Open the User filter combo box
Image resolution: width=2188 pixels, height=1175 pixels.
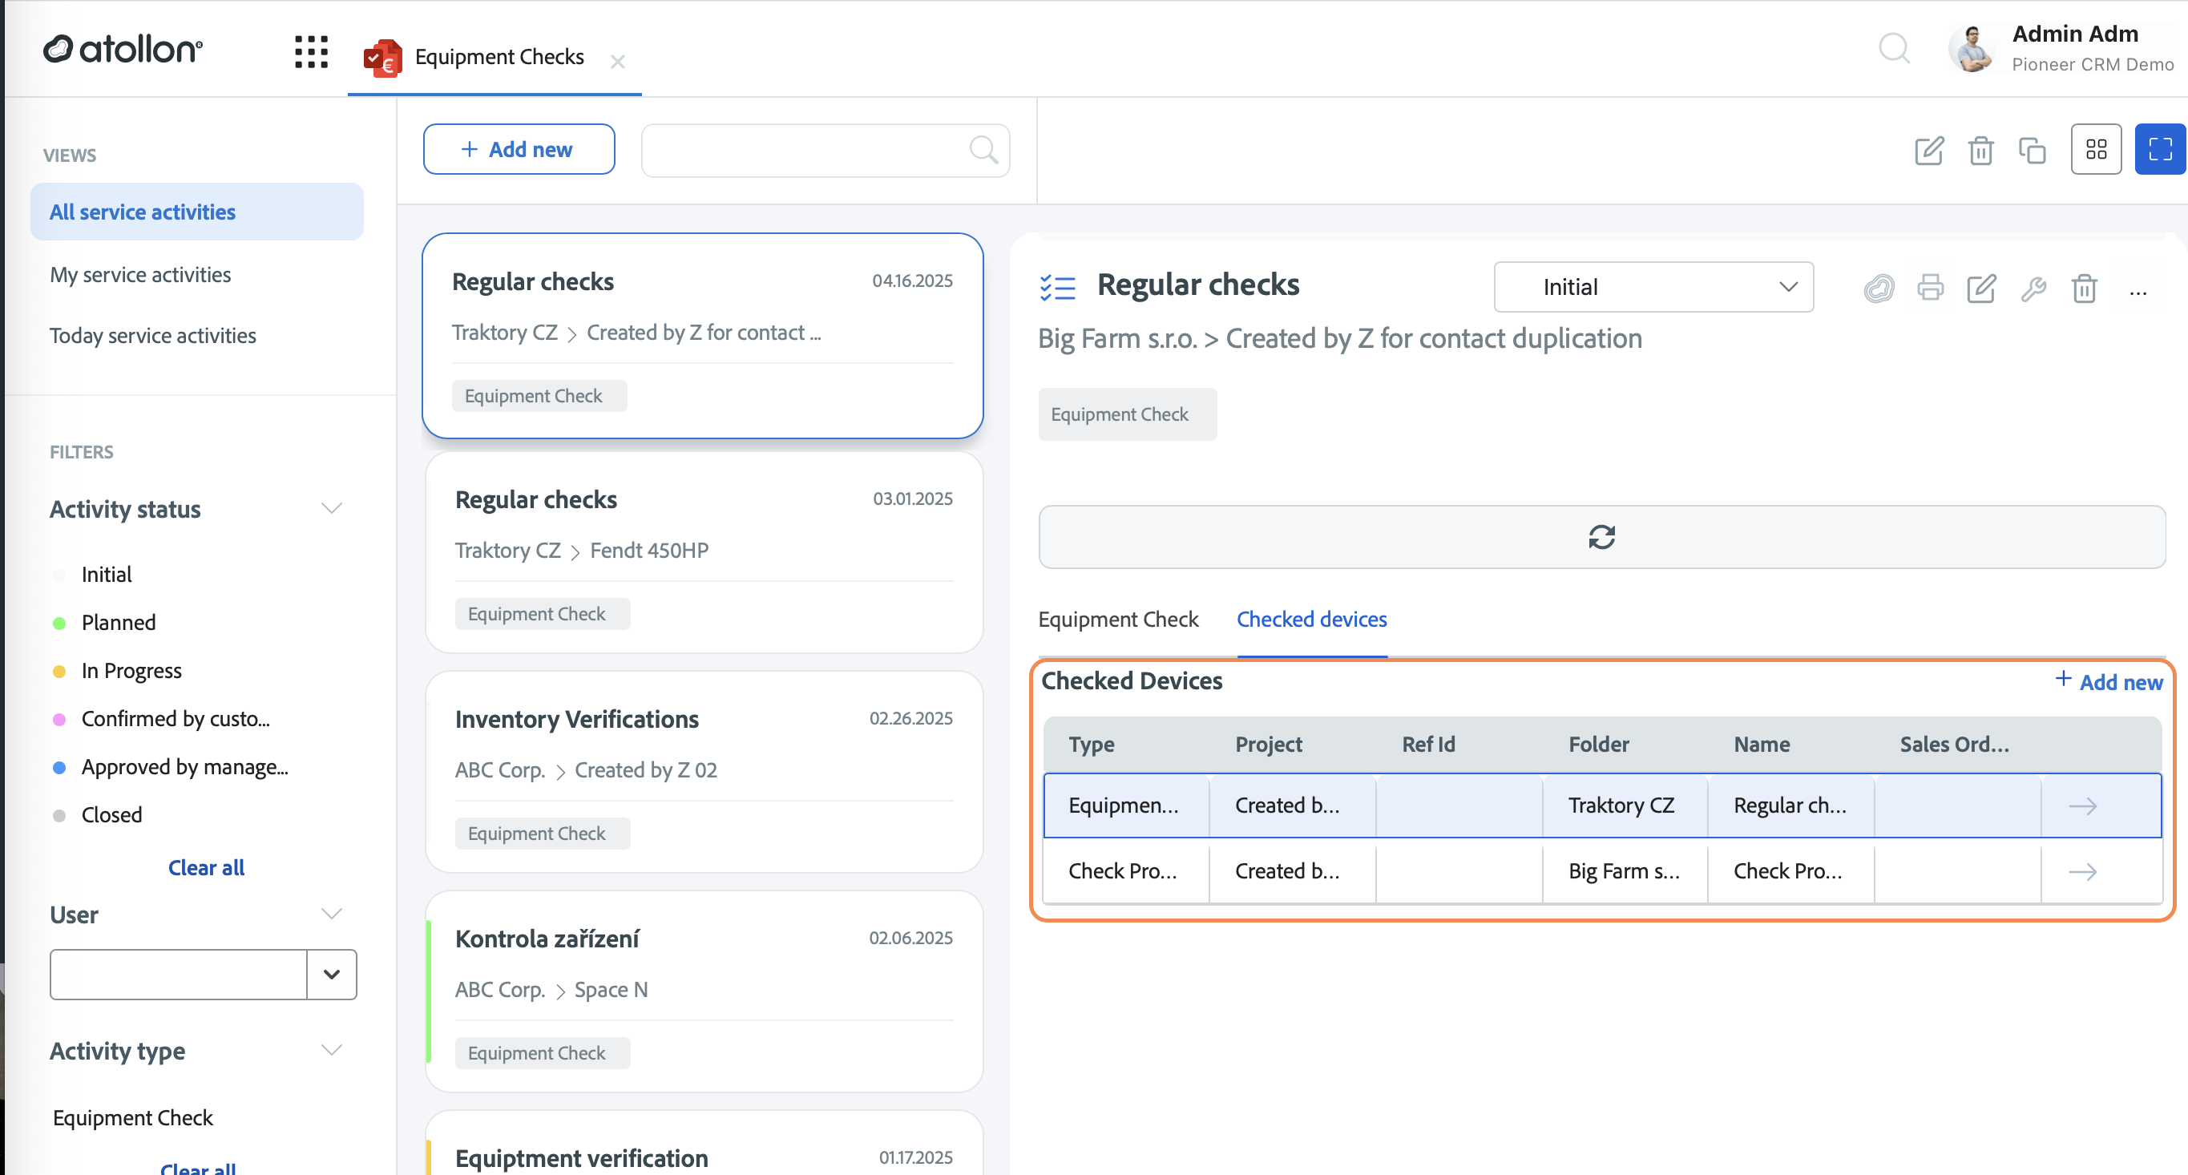tap(203, 974)
